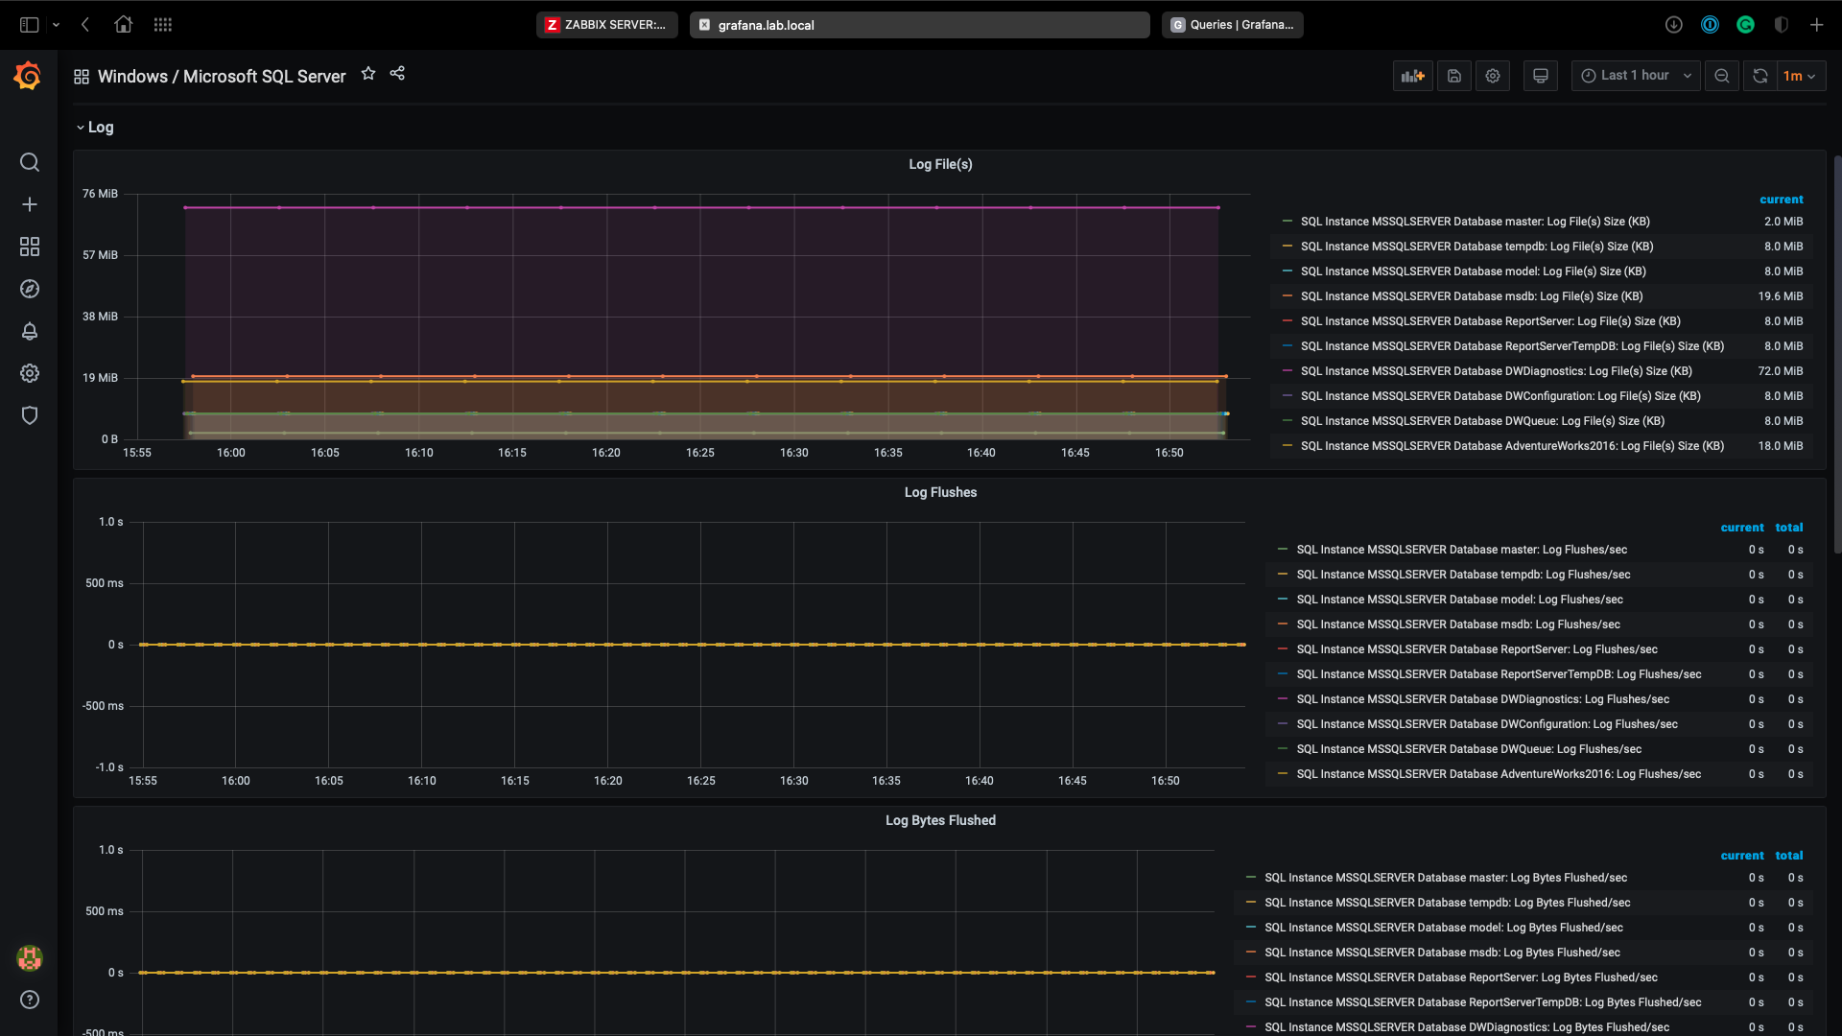The width and height of the screenshot is (1842, 1036).
Task: Toggle msdb Log Bytes Flushed/sec series
Action: point(1441,953)
